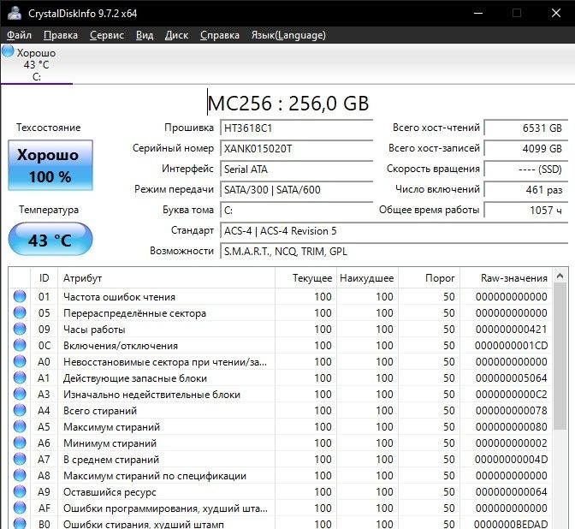The image size is (575, 529).
Task: Select the Оставшийся ресурс attribute text
Action: tap(110, 492)
